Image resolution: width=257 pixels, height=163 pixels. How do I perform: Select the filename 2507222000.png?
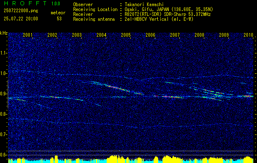click(x=21, y=11)
